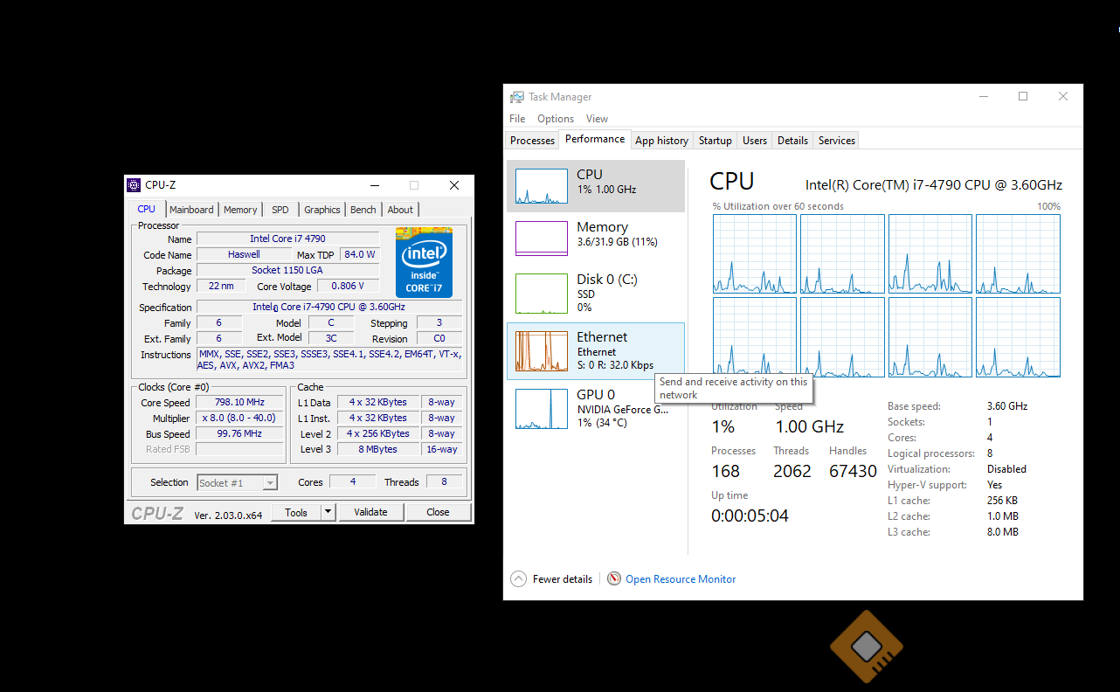The width and height of the screenshot is (1120, 692).
Task: Switch to the App history tab
Action: 661,141
